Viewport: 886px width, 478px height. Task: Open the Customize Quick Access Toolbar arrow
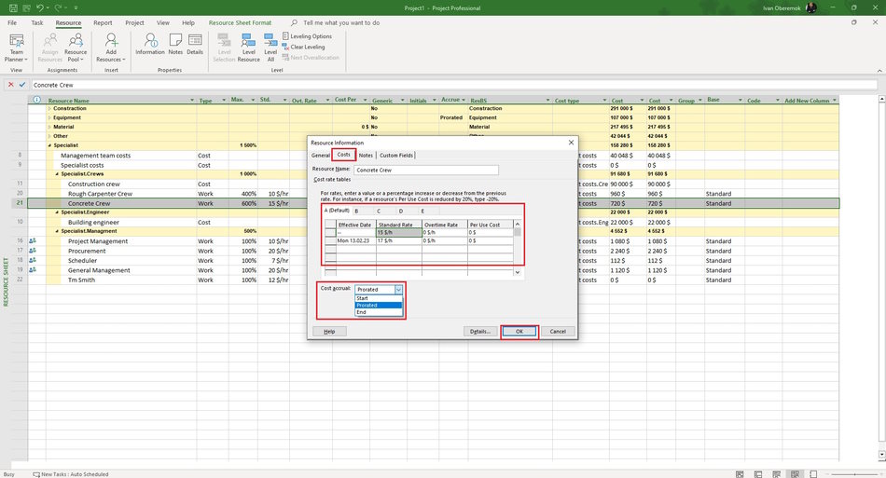pos(76,7)
